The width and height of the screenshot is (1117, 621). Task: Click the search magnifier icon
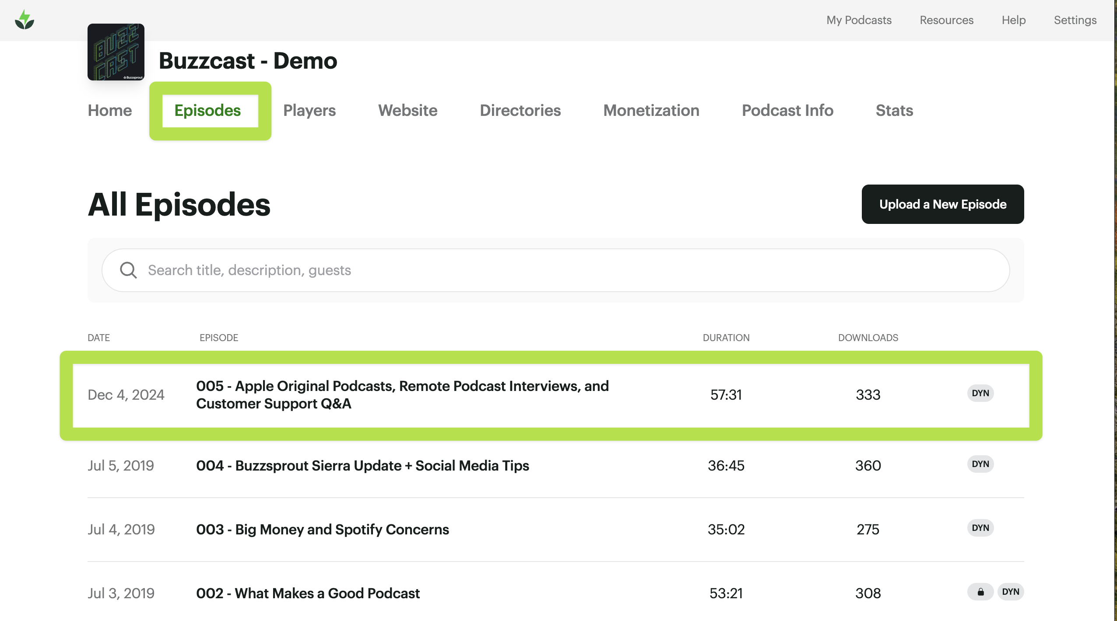(128, 270)
